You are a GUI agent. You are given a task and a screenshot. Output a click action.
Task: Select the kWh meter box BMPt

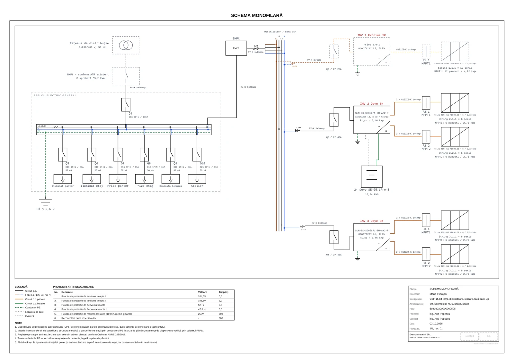(236, 48)
